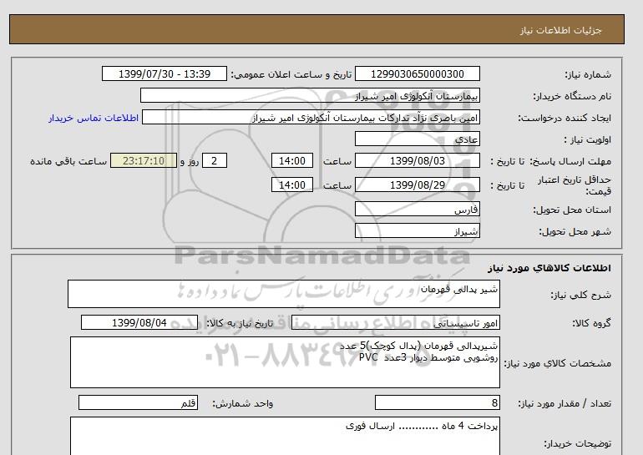Click the 14:00 time field beside 1399/08/03
This screenshot has height=455, width=643.
292,161
